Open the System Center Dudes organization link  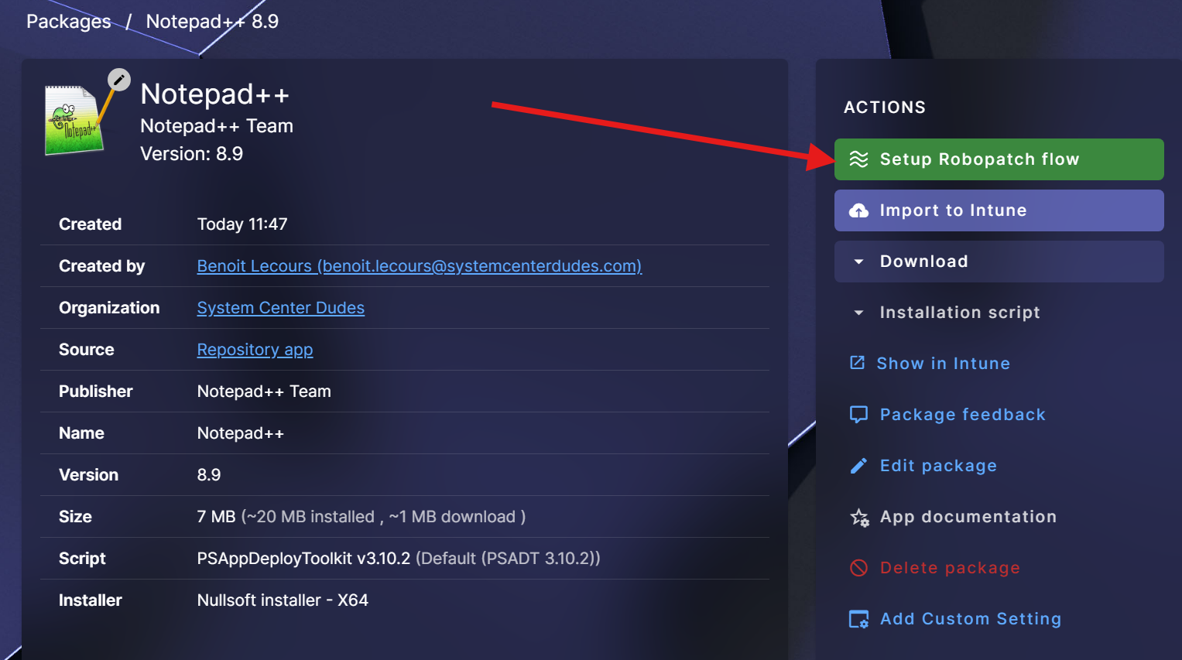coord(280,308)
